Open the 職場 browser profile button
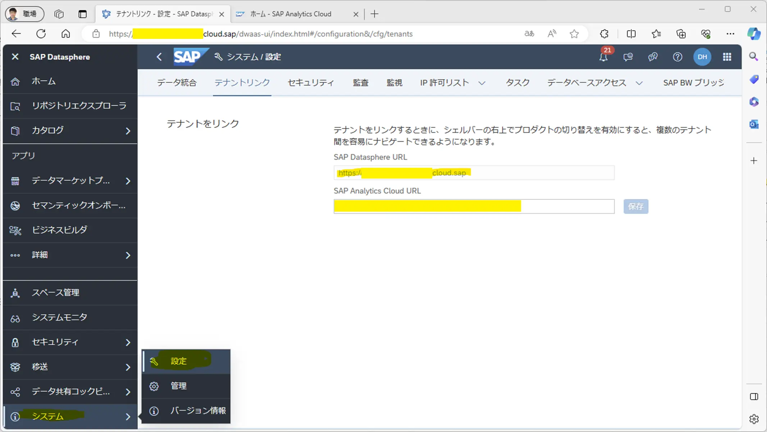Image resolution: width=767 pixels, height=432 pixels. click(25, 14)
